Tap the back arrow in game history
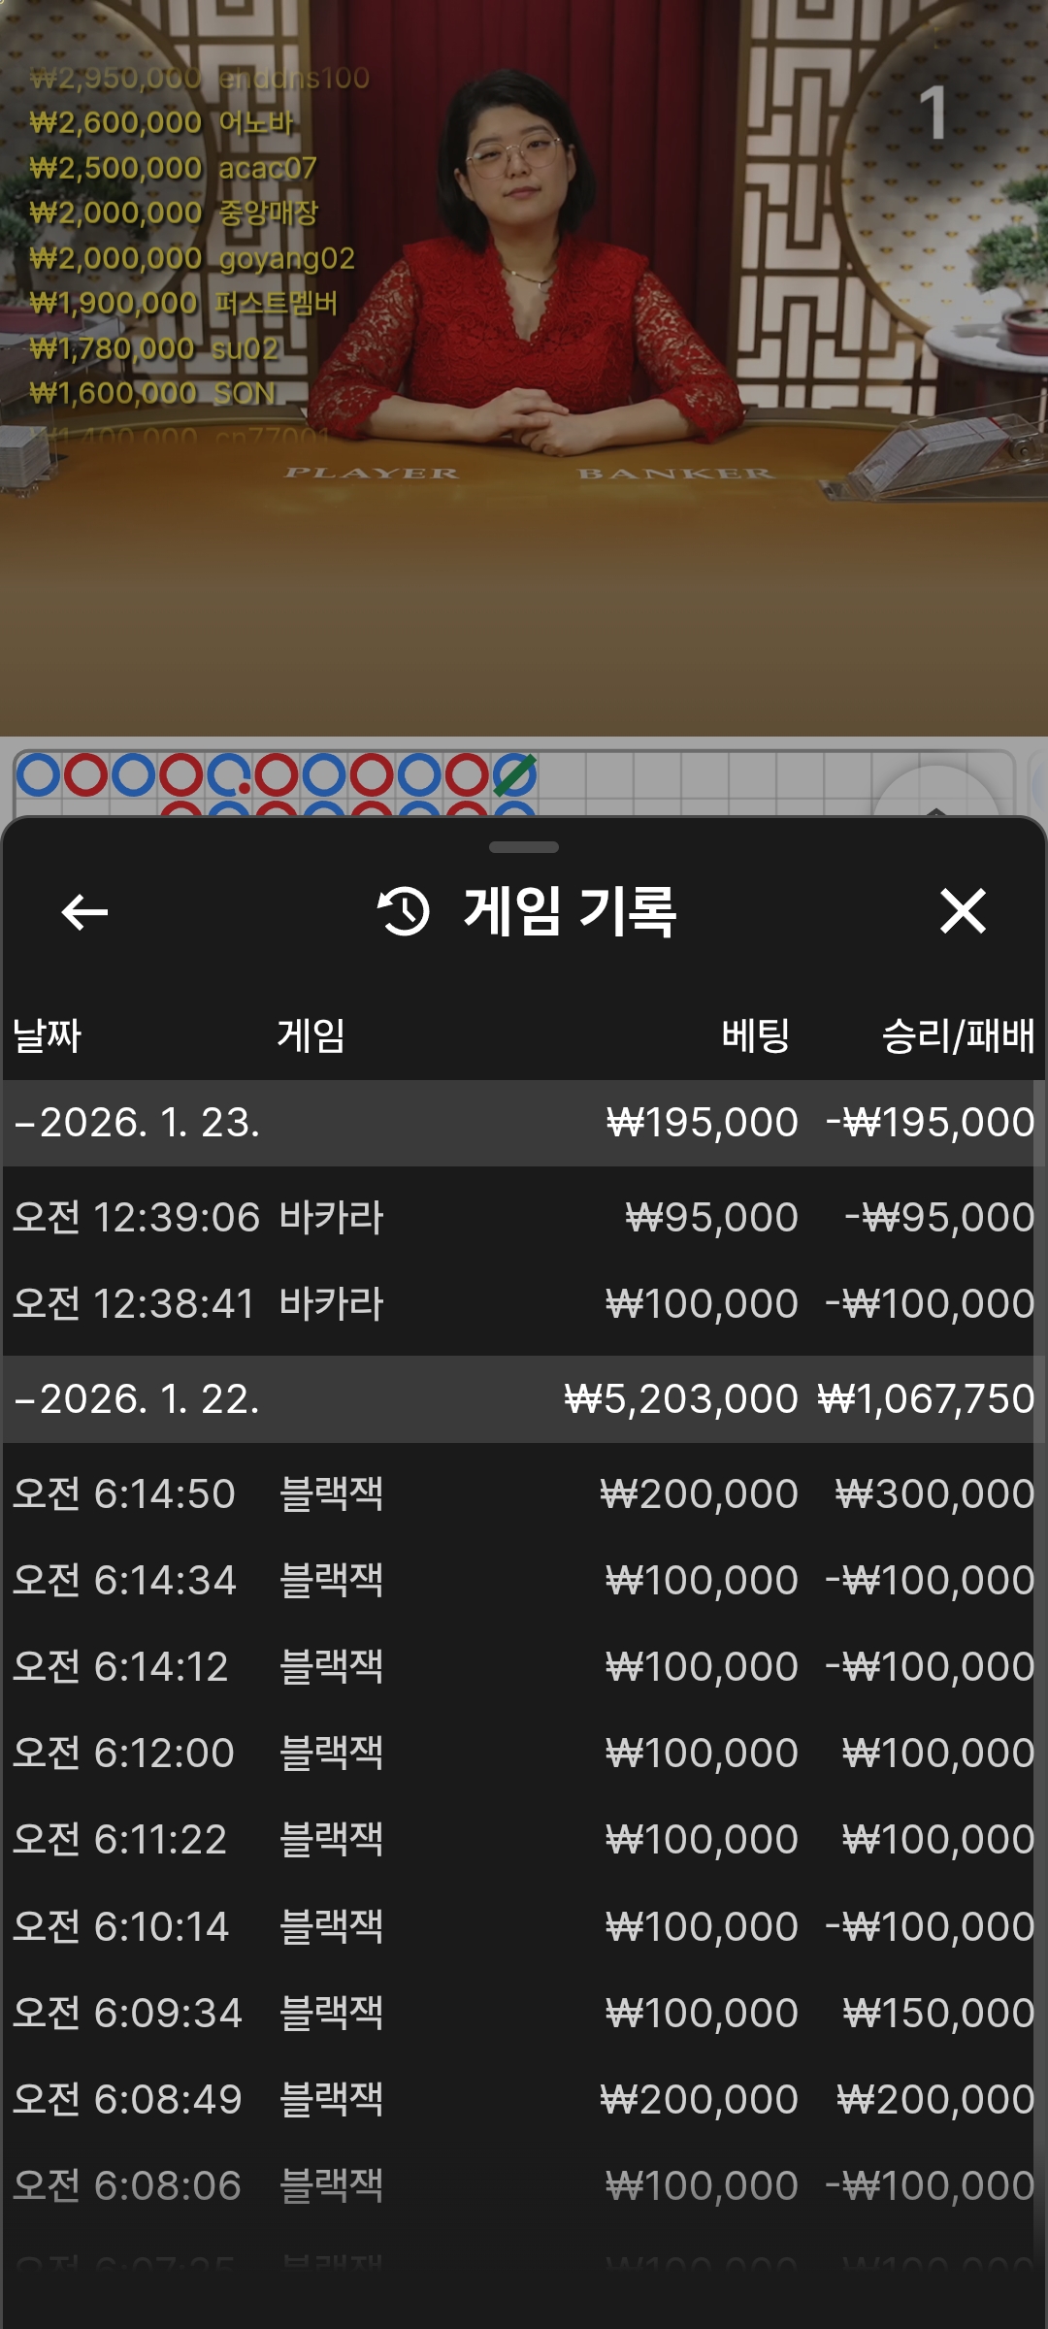The height and width of the screenshot is (2329, 1048). click(84, 912)
